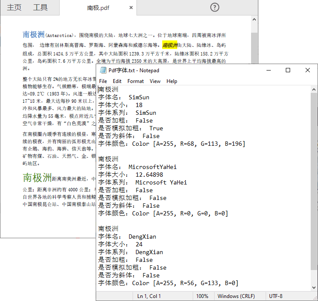The height and width of the screenshot is (301, 318).
Task: Open the Edit menu in Notepad
Action: tap(117, 81)
